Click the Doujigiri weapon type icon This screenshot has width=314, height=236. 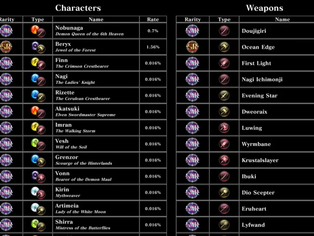click(224, 31)
